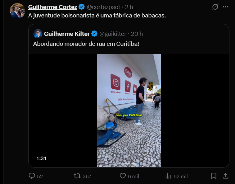
Task: Open the Guilherme Cortez profile name link
Action: 52,7
